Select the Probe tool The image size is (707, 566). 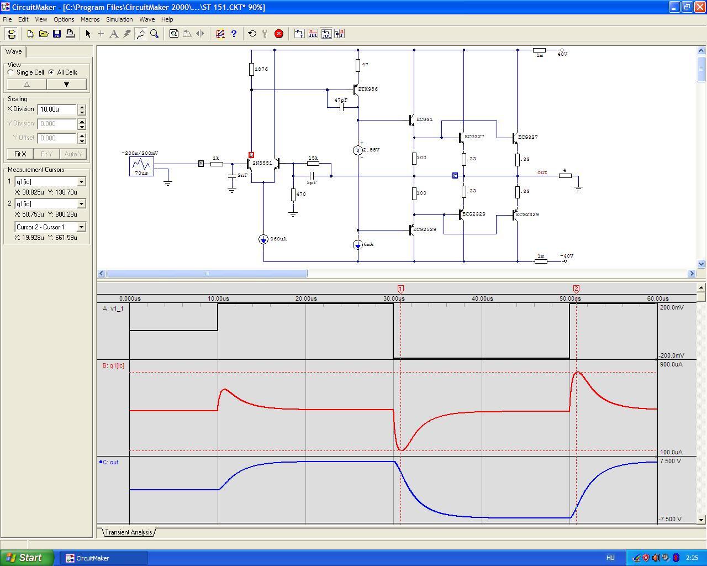(141, 34)
